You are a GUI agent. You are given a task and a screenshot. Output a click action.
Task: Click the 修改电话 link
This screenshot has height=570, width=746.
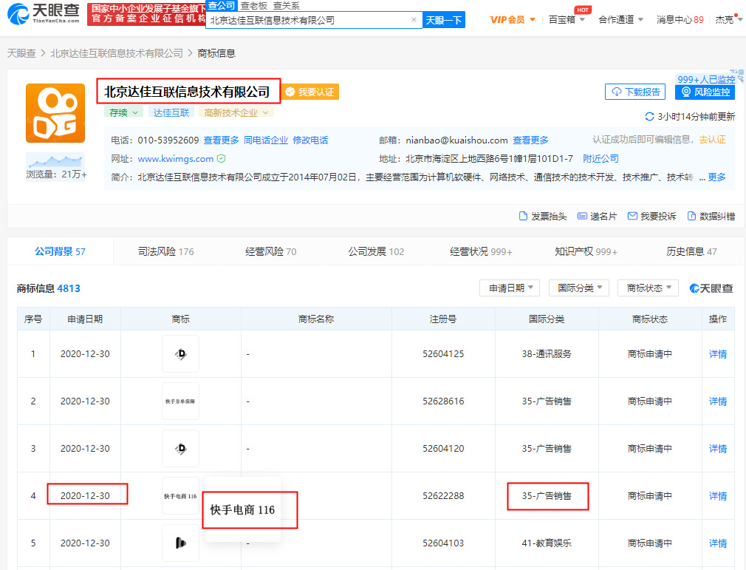pyautogui.click(x=310, y=140)
